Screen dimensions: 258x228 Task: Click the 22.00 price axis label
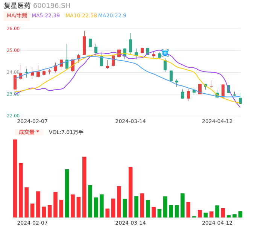point(13,116)
